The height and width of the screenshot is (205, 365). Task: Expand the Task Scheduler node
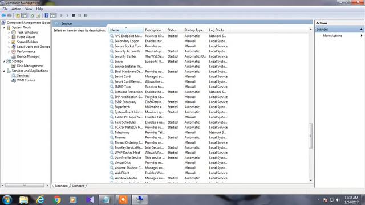coord(9,32)
